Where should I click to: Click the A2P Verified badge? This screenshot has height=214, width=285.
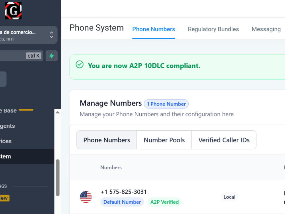click(164, 202)
